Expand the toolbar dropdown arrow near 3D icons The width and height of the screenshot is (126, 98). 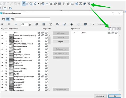[38, 4]
